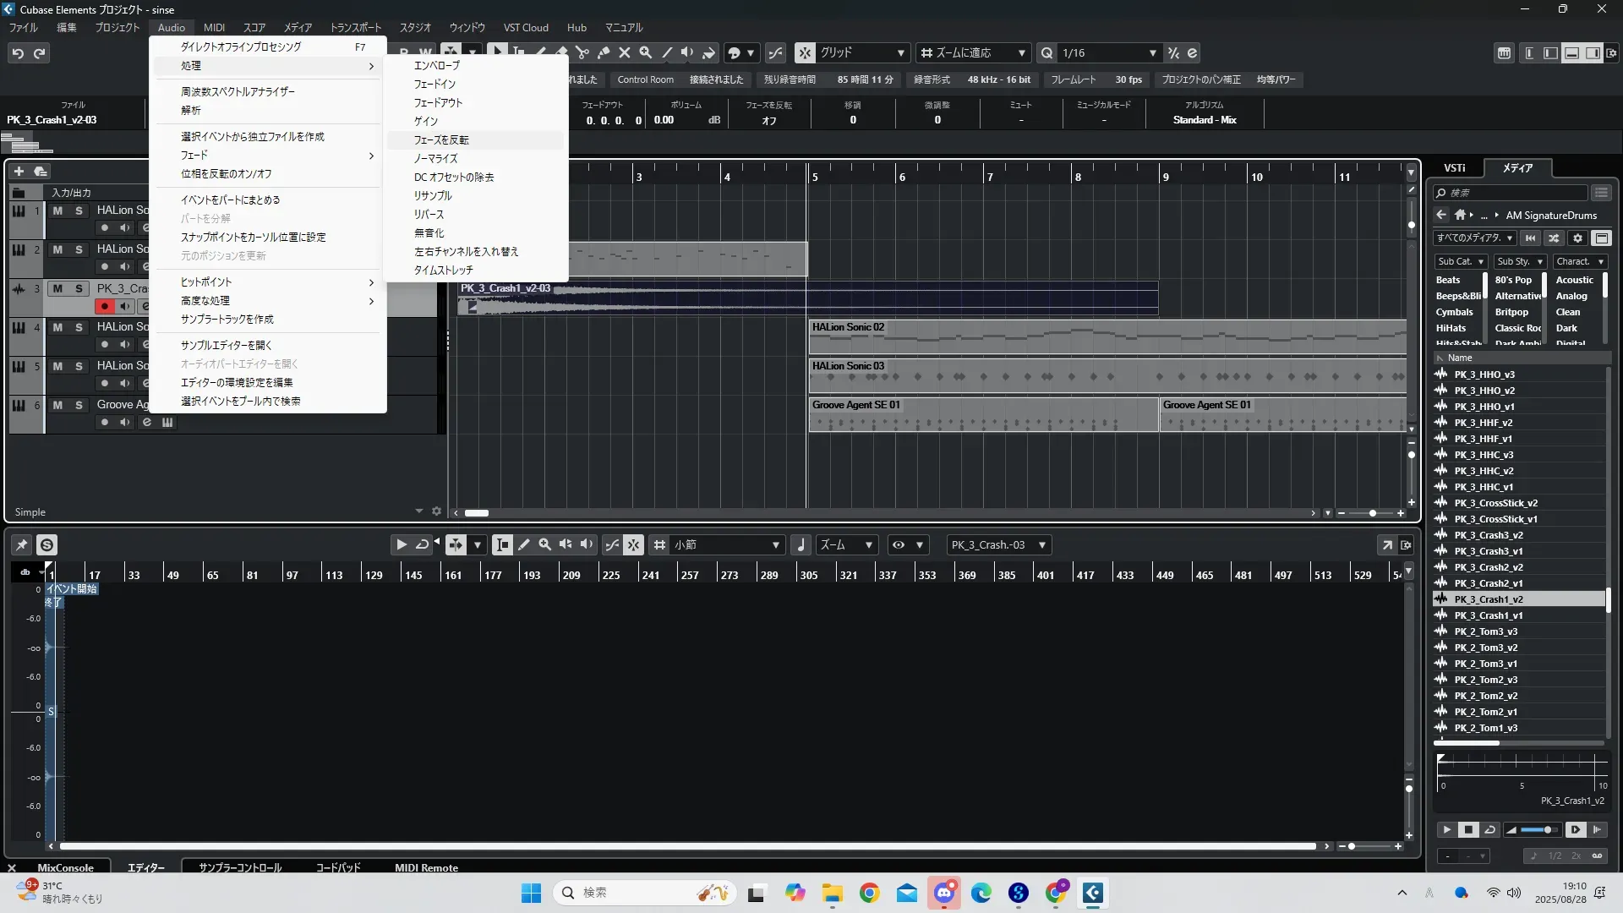Open the グリッド snap type dropdown
Image resolution: width=1623 pixels, height=913 pixels.
coord(900,53)
